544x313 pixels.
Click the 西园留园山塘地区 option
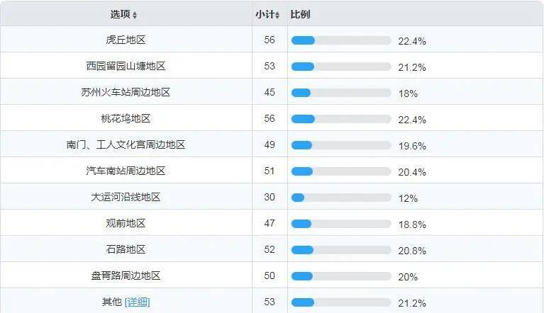coord(126,66)
